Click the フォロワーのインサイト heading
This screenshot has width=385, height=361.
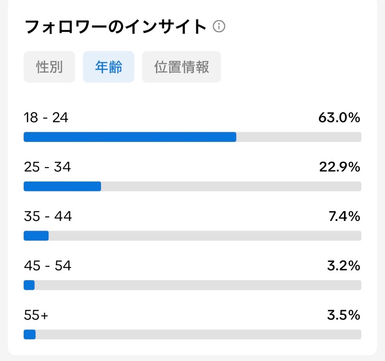click(115, 26)
